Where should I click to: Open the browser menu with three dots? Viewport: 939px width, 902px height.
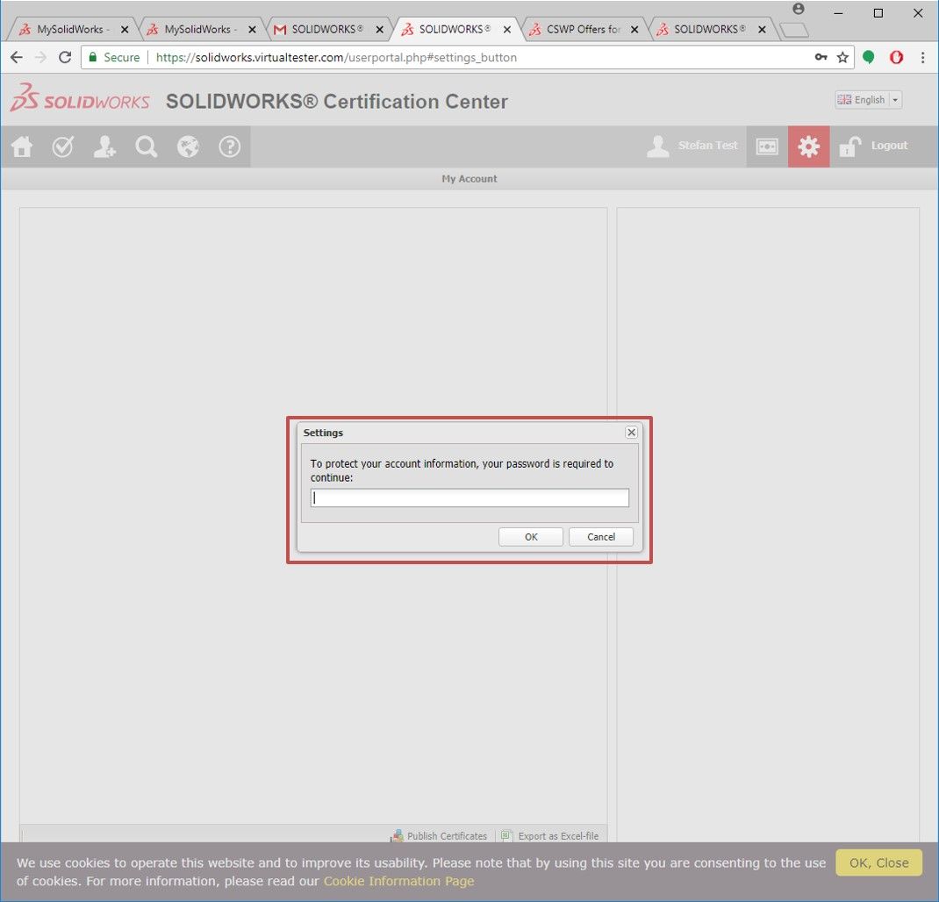[922, 57]
